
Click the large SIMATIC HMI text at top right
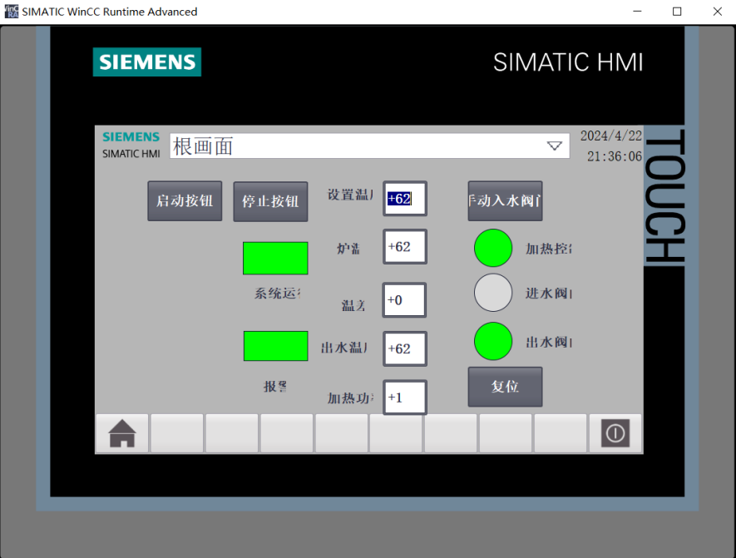[x=568, y=62]
